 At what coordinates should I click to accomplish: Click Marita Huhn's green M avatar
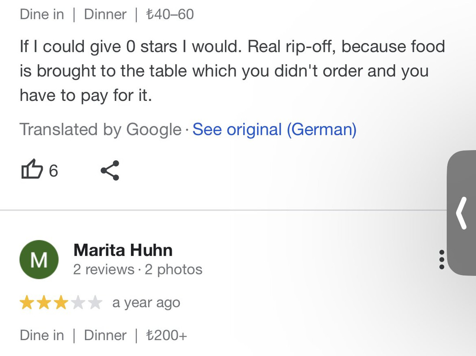(39, 260)
